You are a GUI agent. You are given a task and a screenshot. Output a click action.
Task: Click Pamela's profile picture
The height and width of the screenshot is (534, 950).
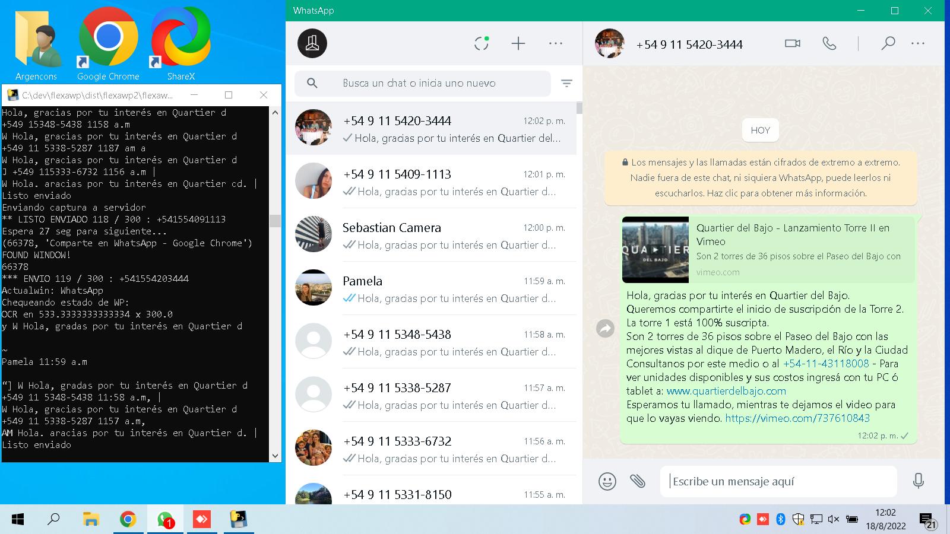[x=313, y=288]
